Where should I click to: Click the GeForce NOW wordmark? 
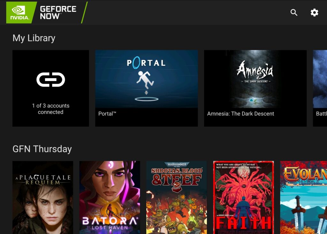coord(58,12)
